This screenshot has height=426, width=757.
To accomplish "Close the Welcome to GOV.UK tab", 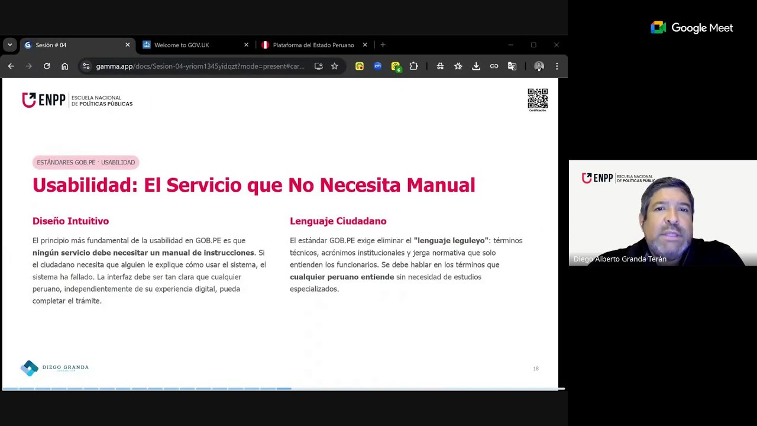I will tap(247, 45).
